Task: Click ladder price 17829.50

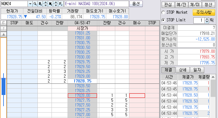Action: pyautogui.click(x=83, y=67)
